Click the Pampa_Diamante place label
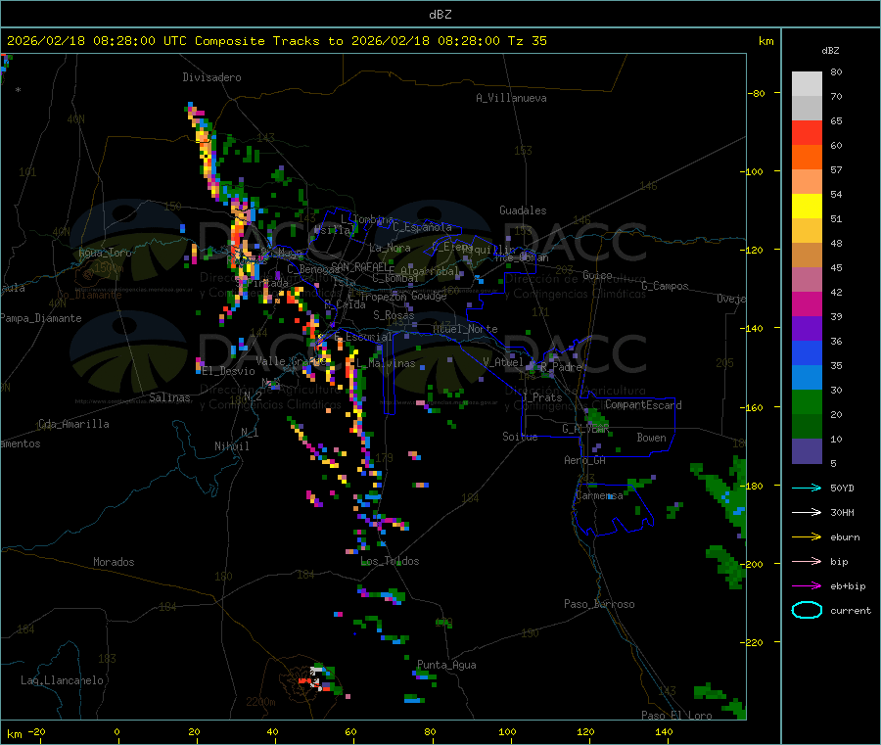Screen dimensions: 881x745 pyautogui.click(x=40, y=318)
